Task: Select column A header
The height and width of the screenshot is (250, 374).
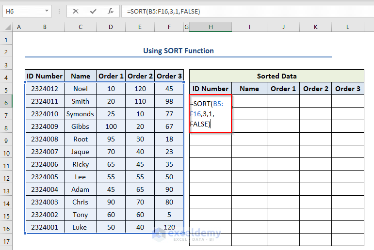Action: pos(19,27)
